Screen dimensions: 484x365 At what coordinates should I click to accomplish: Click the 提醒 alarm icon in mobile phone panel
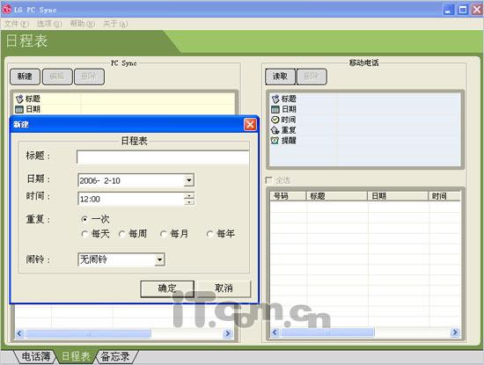(x=275, y=141)
